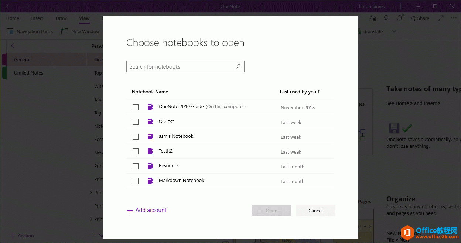Check the Markdown Notebook checkbox
461x243 pixels.
point(136,181)
